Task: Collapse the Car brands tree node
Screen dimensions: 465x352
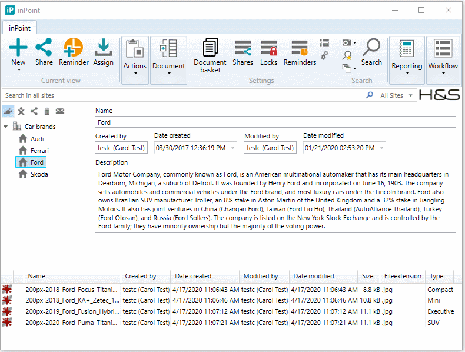Action: 6,127
